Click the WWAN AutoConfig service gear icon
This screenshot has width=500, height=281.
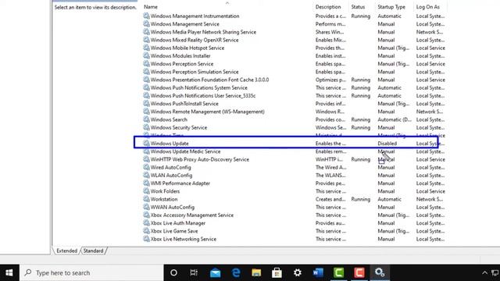click(146, 207)
